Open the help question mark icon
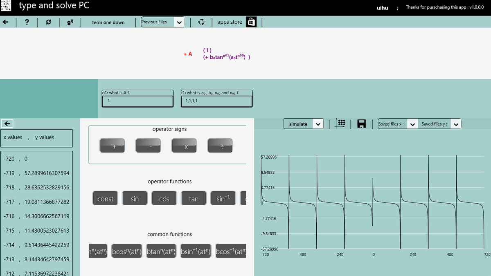Screen dimensions: 491x276 pyautogui.click(x=27, y=22)
